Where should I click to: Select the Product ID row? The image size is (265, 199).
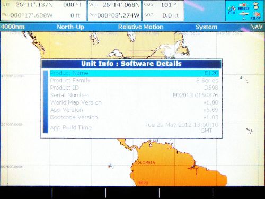[134, 88]
